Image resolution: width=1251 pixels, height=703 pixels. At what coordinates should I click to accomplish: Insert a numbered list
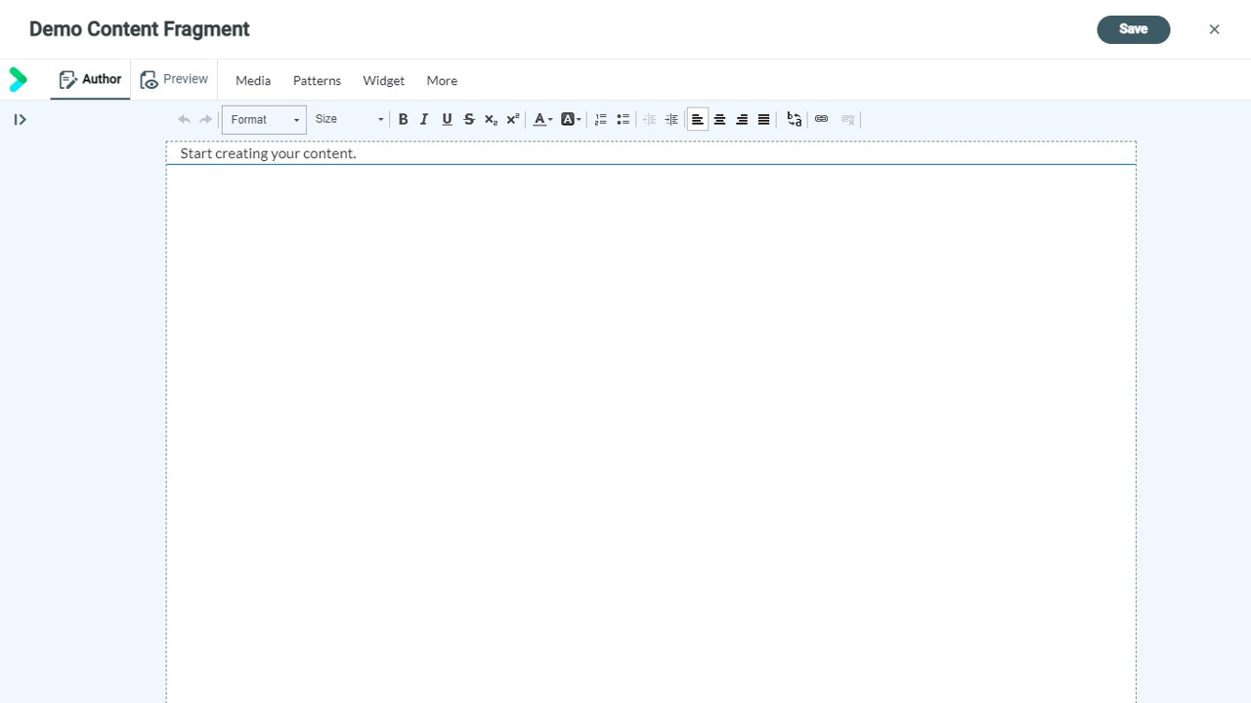click(x=601, y=119)
